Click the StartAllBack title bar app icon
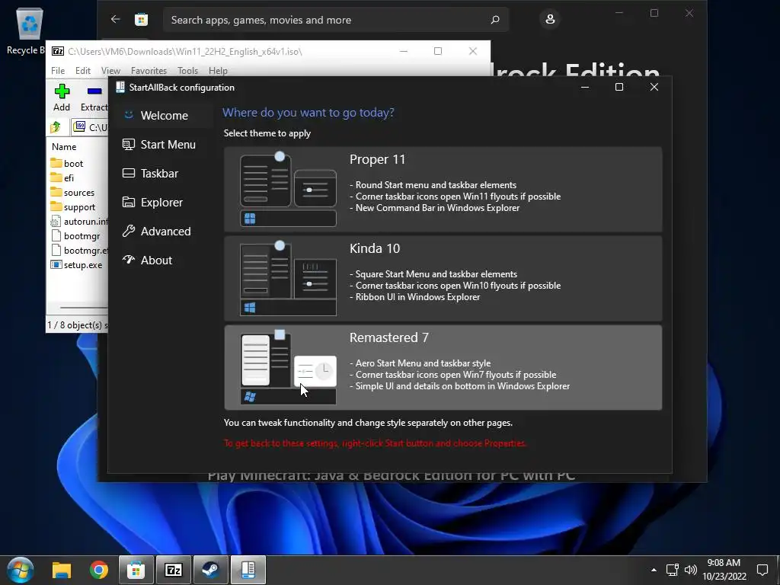The height and width of the screenshot is (585, 780). [120, 87]
